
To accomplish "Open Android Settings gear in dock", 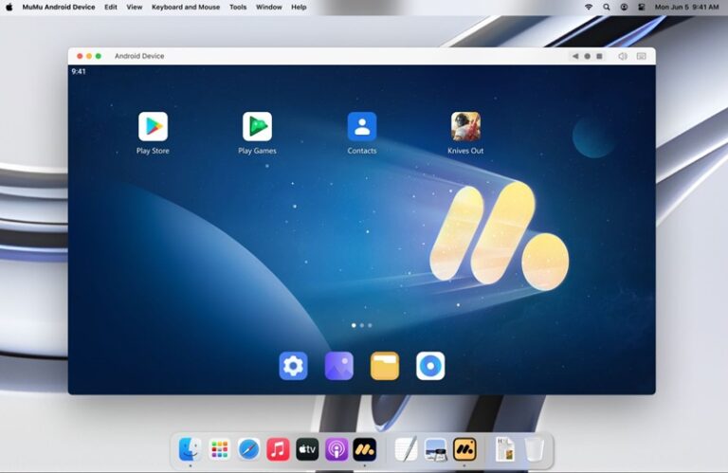I will pos(293,366).
